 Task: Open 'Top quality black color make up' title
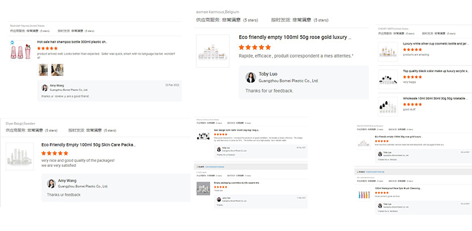[x=436, y=71]
